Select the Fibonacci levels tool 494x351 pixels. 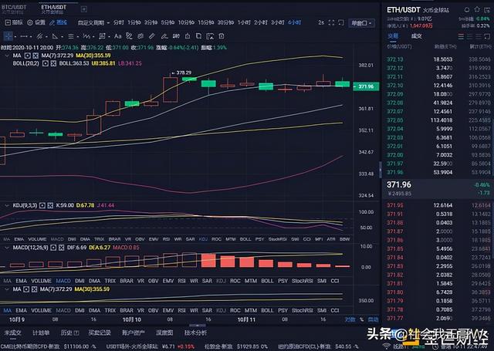[x=71, y=36]
